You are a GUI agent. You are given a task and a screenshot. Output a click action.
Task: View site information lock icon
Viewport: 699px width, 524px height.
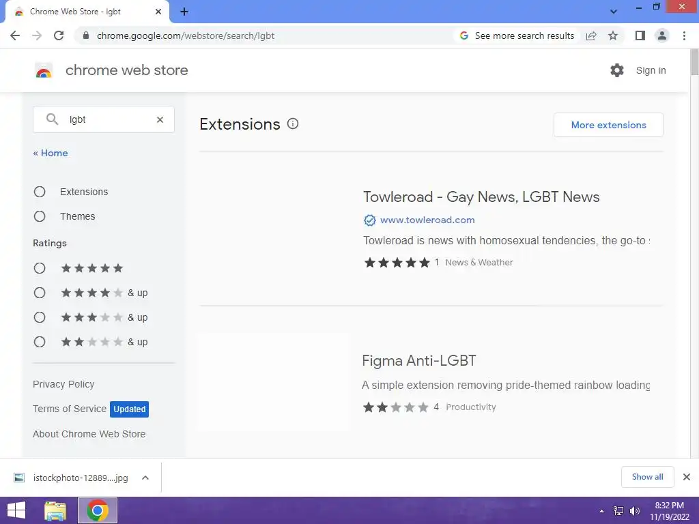pyautogui.click(x=86, y=35)
